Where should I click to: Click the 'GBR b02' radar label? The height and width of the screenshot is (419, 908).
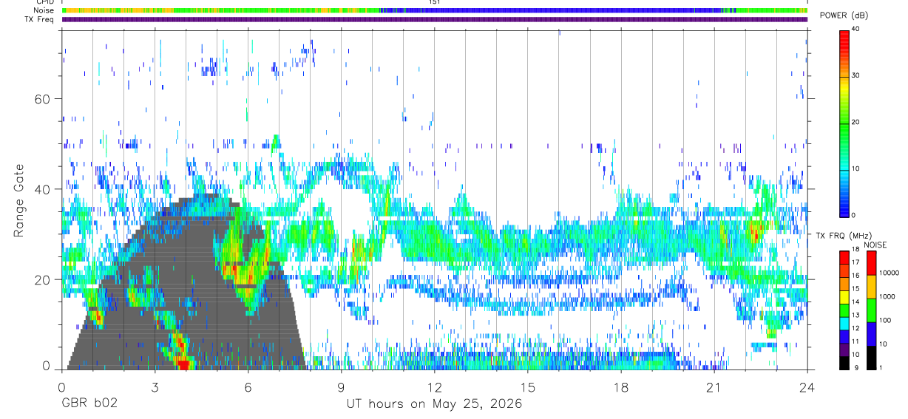[89, 403]
